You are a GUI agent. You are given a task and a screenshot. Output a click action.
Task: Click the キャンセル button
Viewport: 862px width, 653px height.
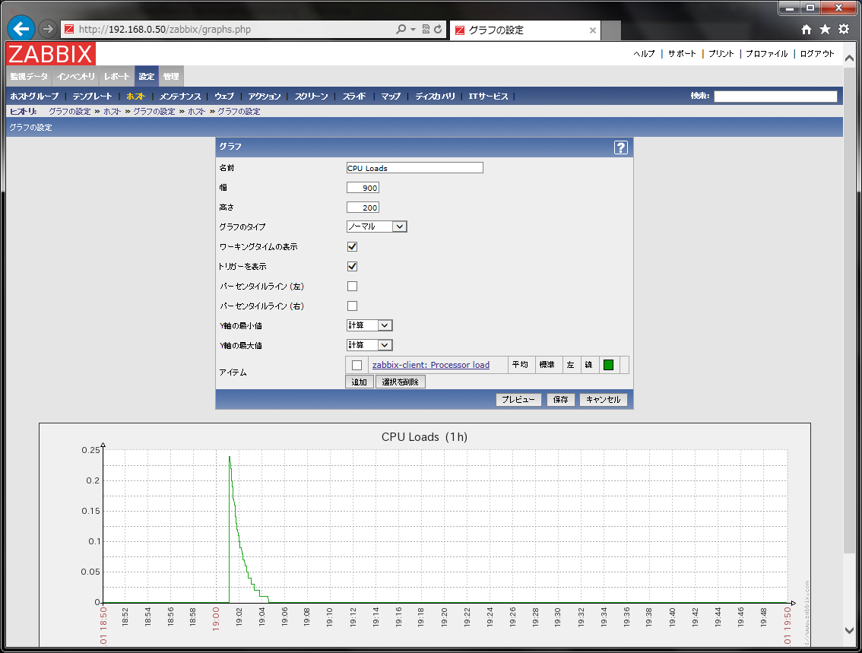pyautogui.click(x=603, y=400)
